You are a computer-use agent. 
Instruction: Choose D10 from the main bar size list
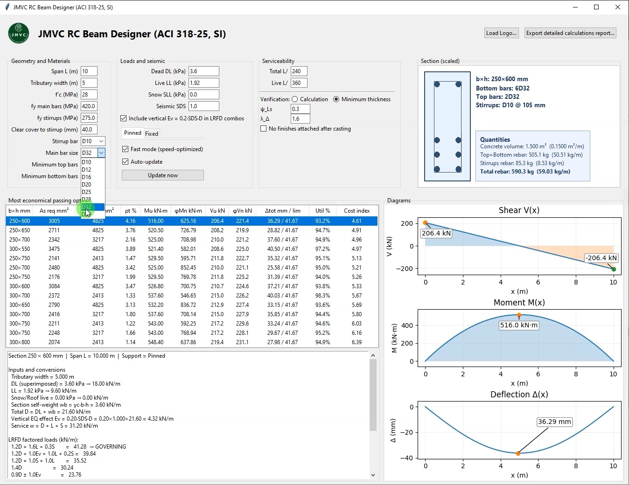coord(93,162)
